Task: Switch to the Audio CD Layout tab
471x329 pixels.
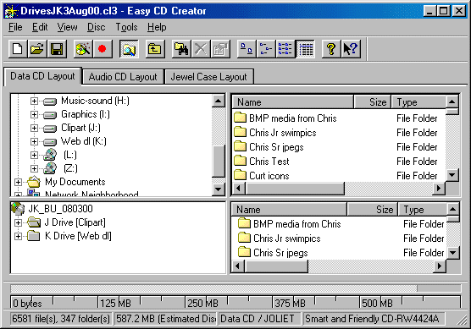Action: pos(123,77)
